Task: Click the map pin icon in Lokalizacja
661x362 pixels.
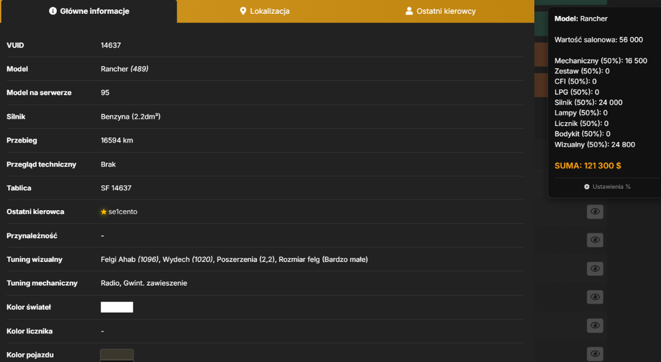Action: coord(243,11)
